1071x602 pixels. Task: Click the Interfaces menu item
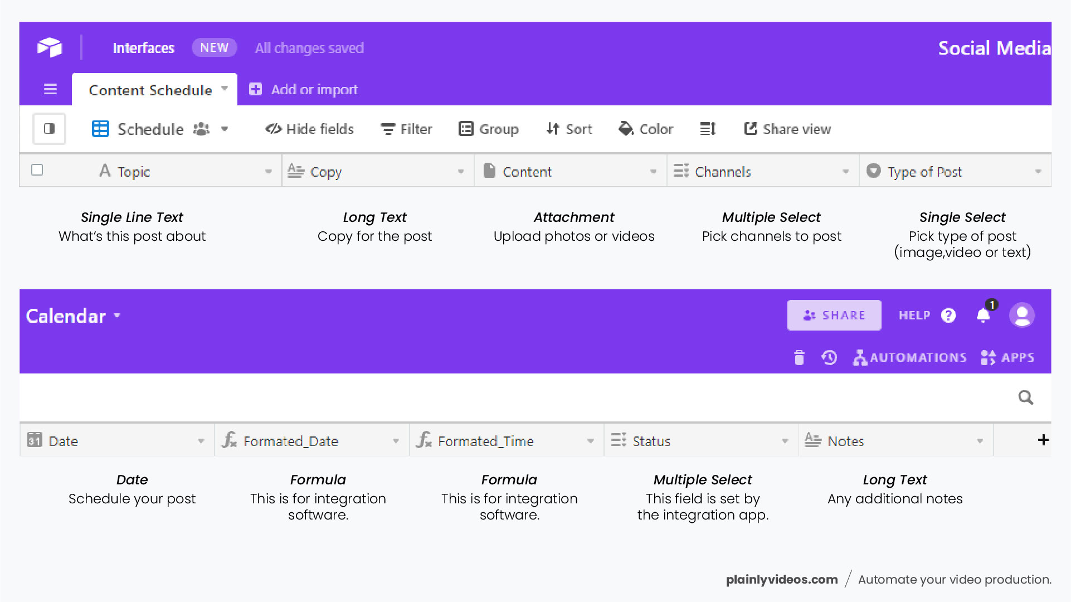click(144, 48)
